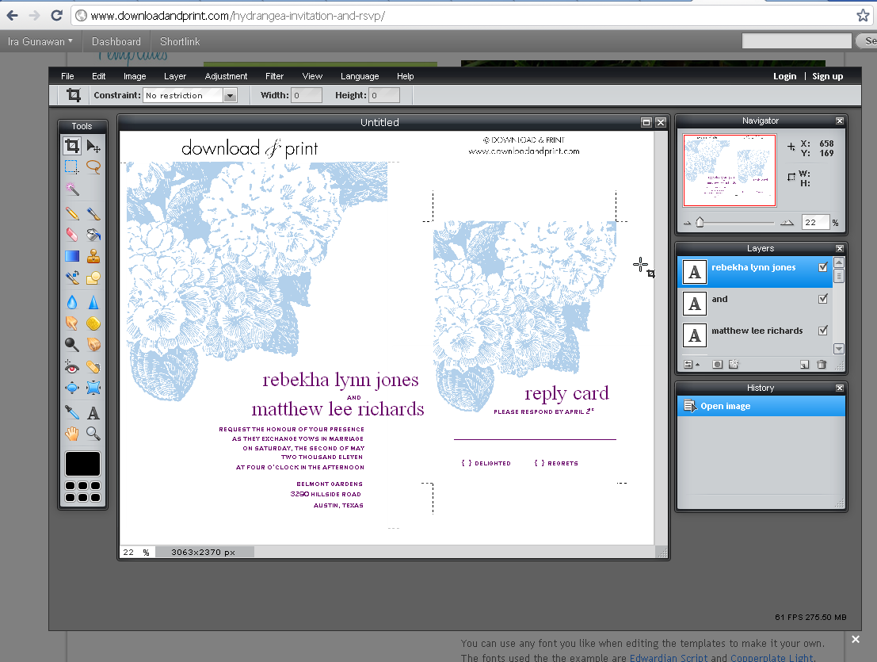Image resolution: width=877 pixels, height=662 pixels.
Task: Select the Type tool
Action: (93, 413)
